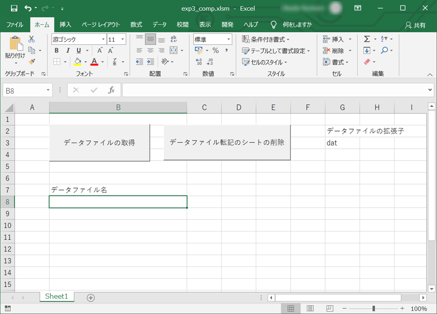Center cell text horizontally

[x=151, y=50]
